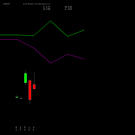This screenshot has width=135, height=135.
Task: Select the high value H: 2.49
Action: pos(68,7)
